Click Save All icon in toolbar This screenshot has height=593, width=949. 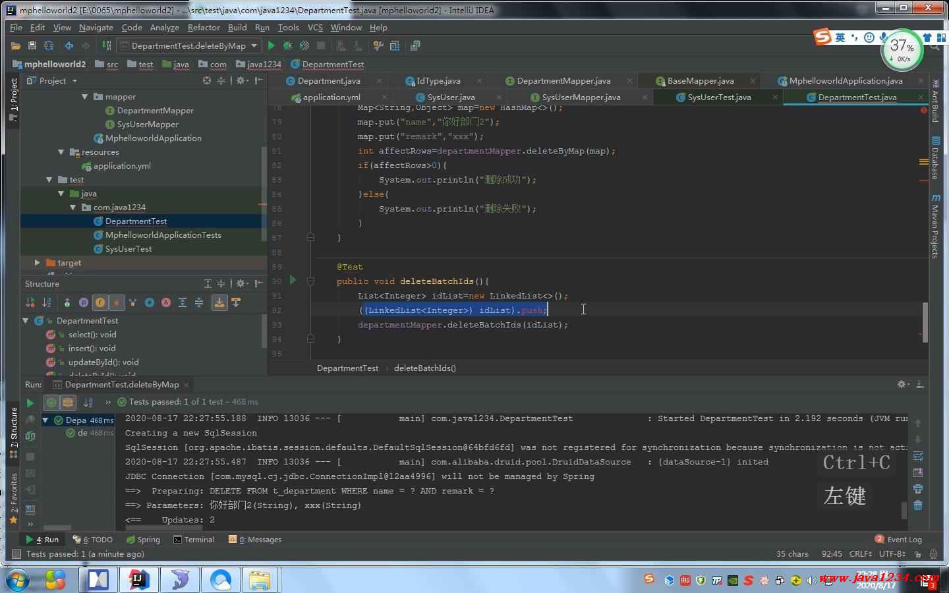pyautogui.click(x=32, y=45)
